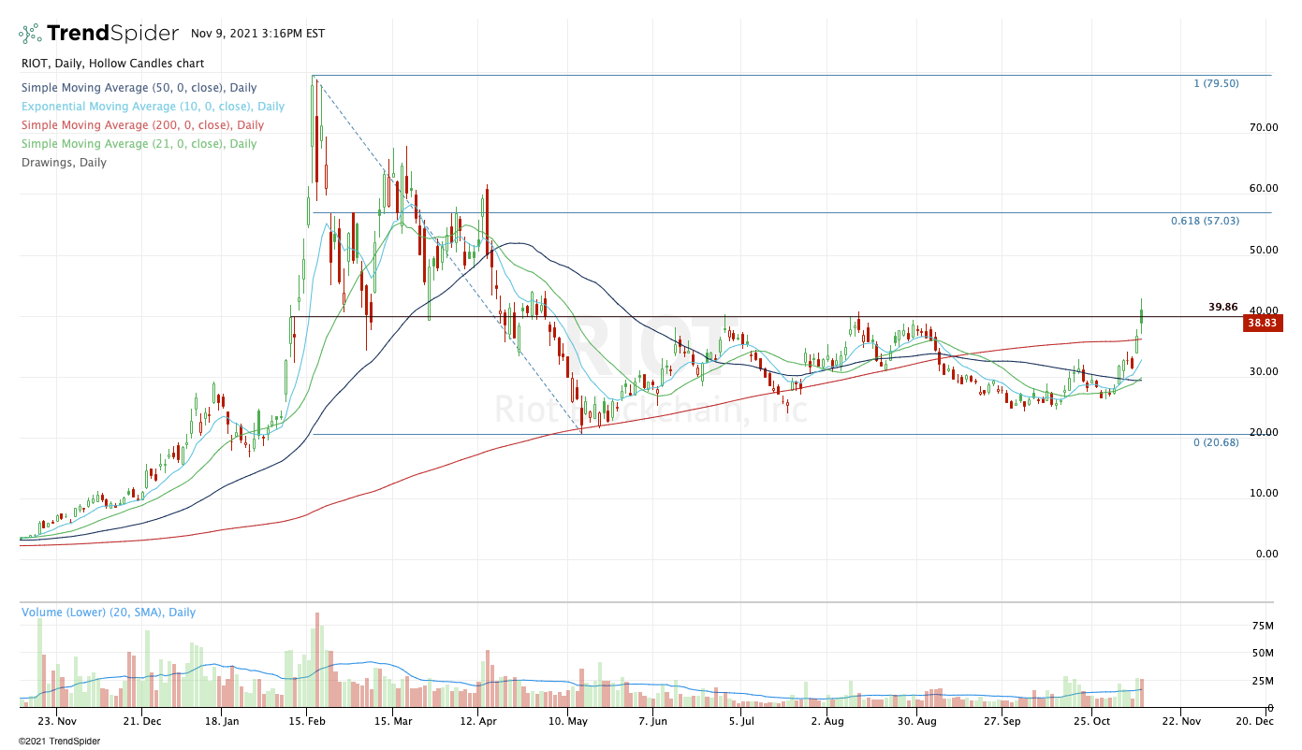Click the 40.00 price axis label
Viewport: 1302px width, 750px height.
(x=1264, y=310)
